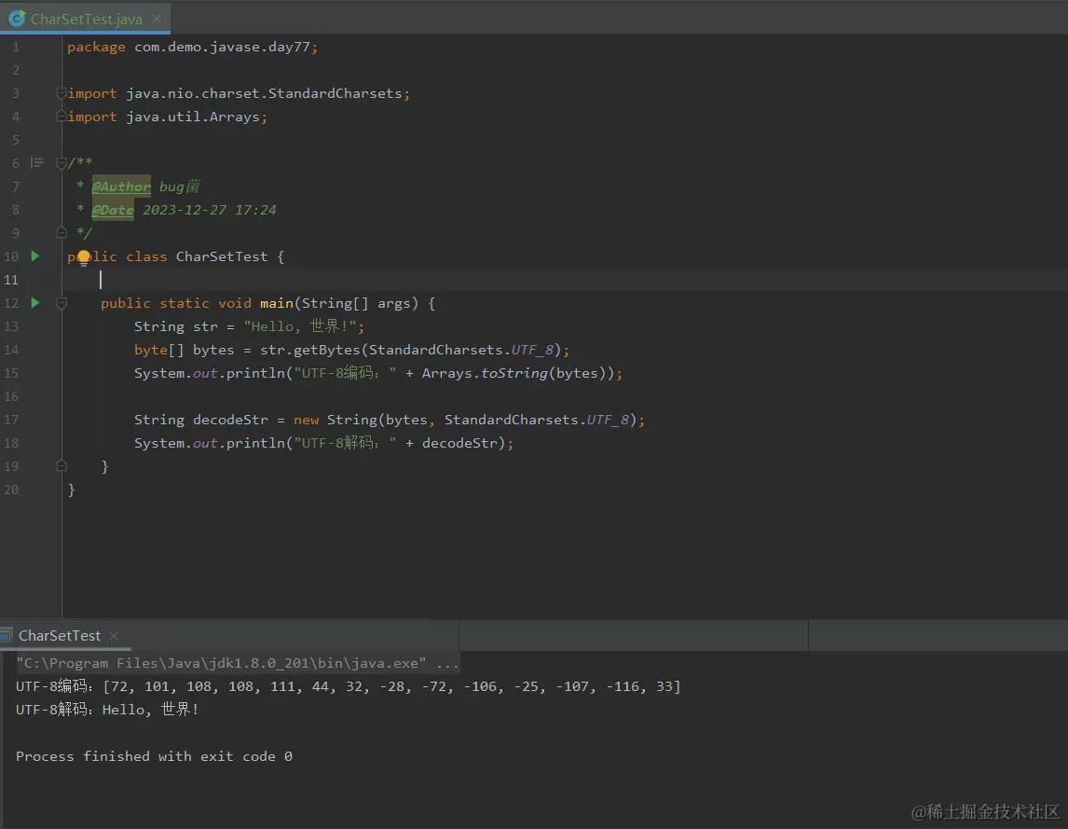Screen dimensions: 1068x829
Task: Click StandardCharsets in the import line
Action: coord(335,93)
